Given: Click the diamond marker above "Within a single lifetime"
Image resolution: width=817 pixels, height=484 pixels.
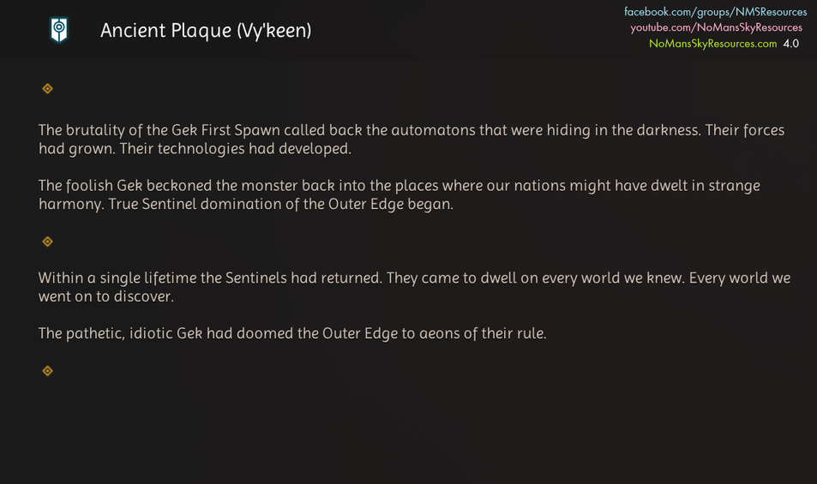Looking at the screenshot, I should tap(48, 242).
